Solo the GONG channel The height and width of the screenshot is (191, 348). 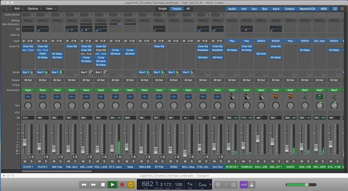pyautogui.click(x=177, y=161)
